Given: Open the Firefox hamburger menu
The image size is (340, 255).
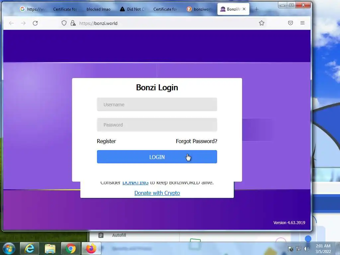Looking at the screenshot, I should [302, 23].
